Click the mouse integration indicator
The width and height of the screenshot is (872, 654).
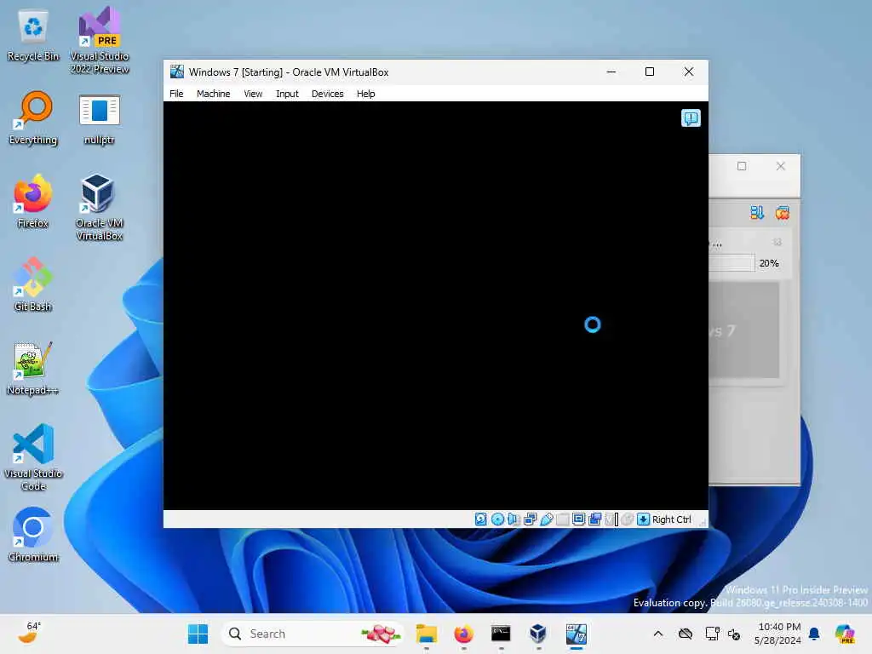click(628, 519)
